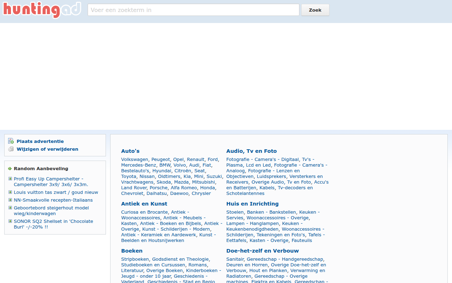This screenshot has width=452, height=283.
Task: Open Curiosa en Brocante link
Action: [144, 212]
